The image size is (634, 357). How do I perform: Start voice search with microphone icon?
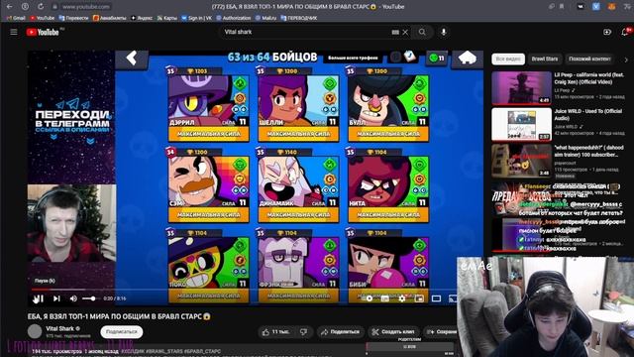444,32
